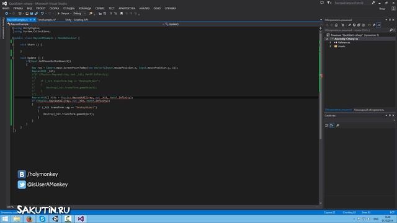Click the Open File folder icon
397x223 pixels.
point(27,14)
